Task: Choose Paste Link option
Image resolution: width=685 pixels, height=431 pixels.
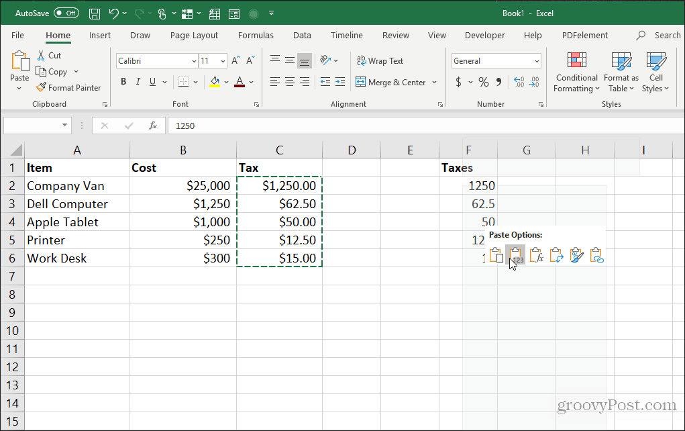Action: click(596, 255)
